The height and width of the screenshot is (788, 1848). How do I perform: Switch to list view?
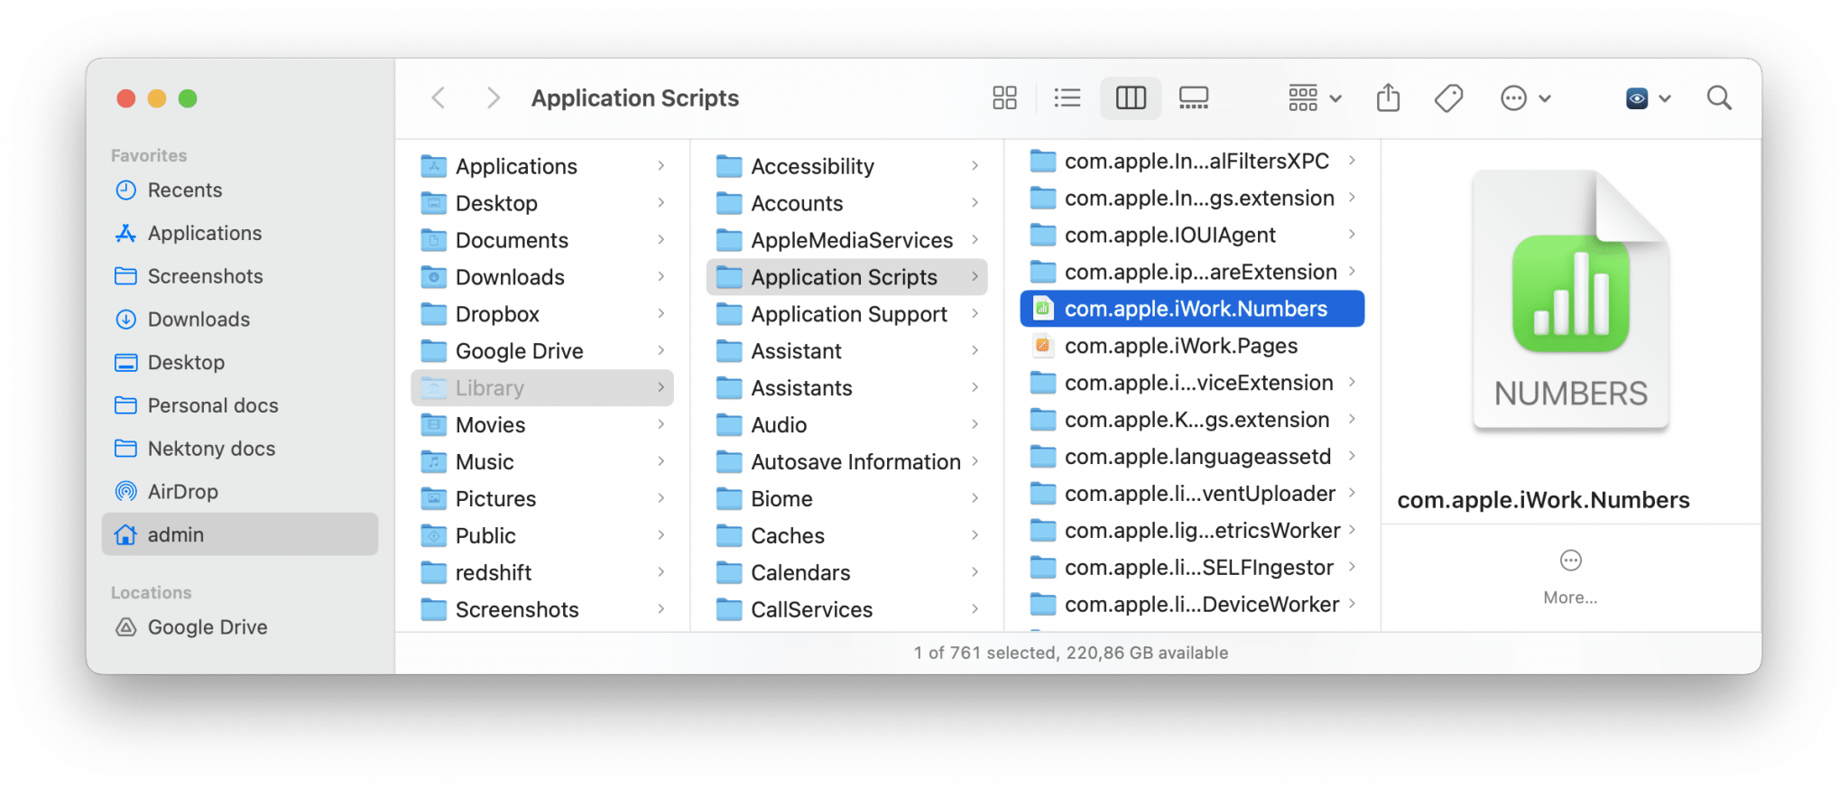pos(1067,97)
